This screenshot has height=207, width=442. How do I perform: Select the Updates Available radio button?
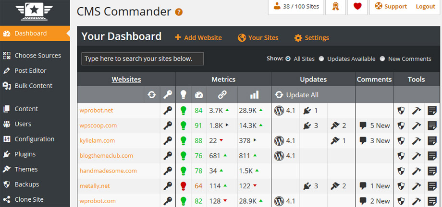[x=321, y=59]
